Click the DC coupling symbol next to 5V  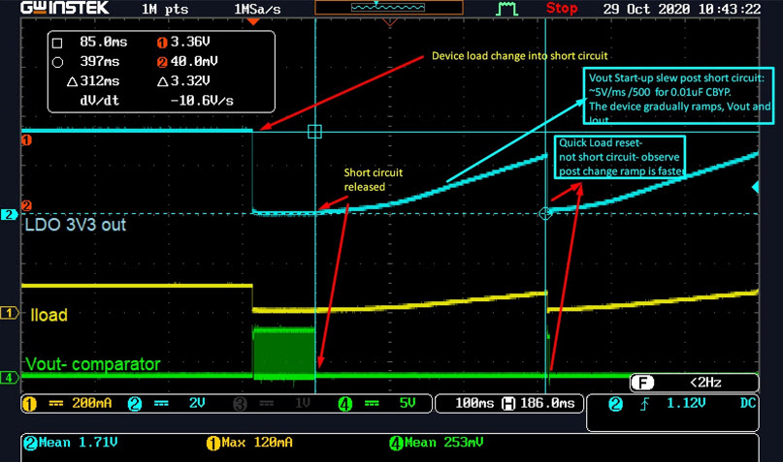(x=372, y=404)
